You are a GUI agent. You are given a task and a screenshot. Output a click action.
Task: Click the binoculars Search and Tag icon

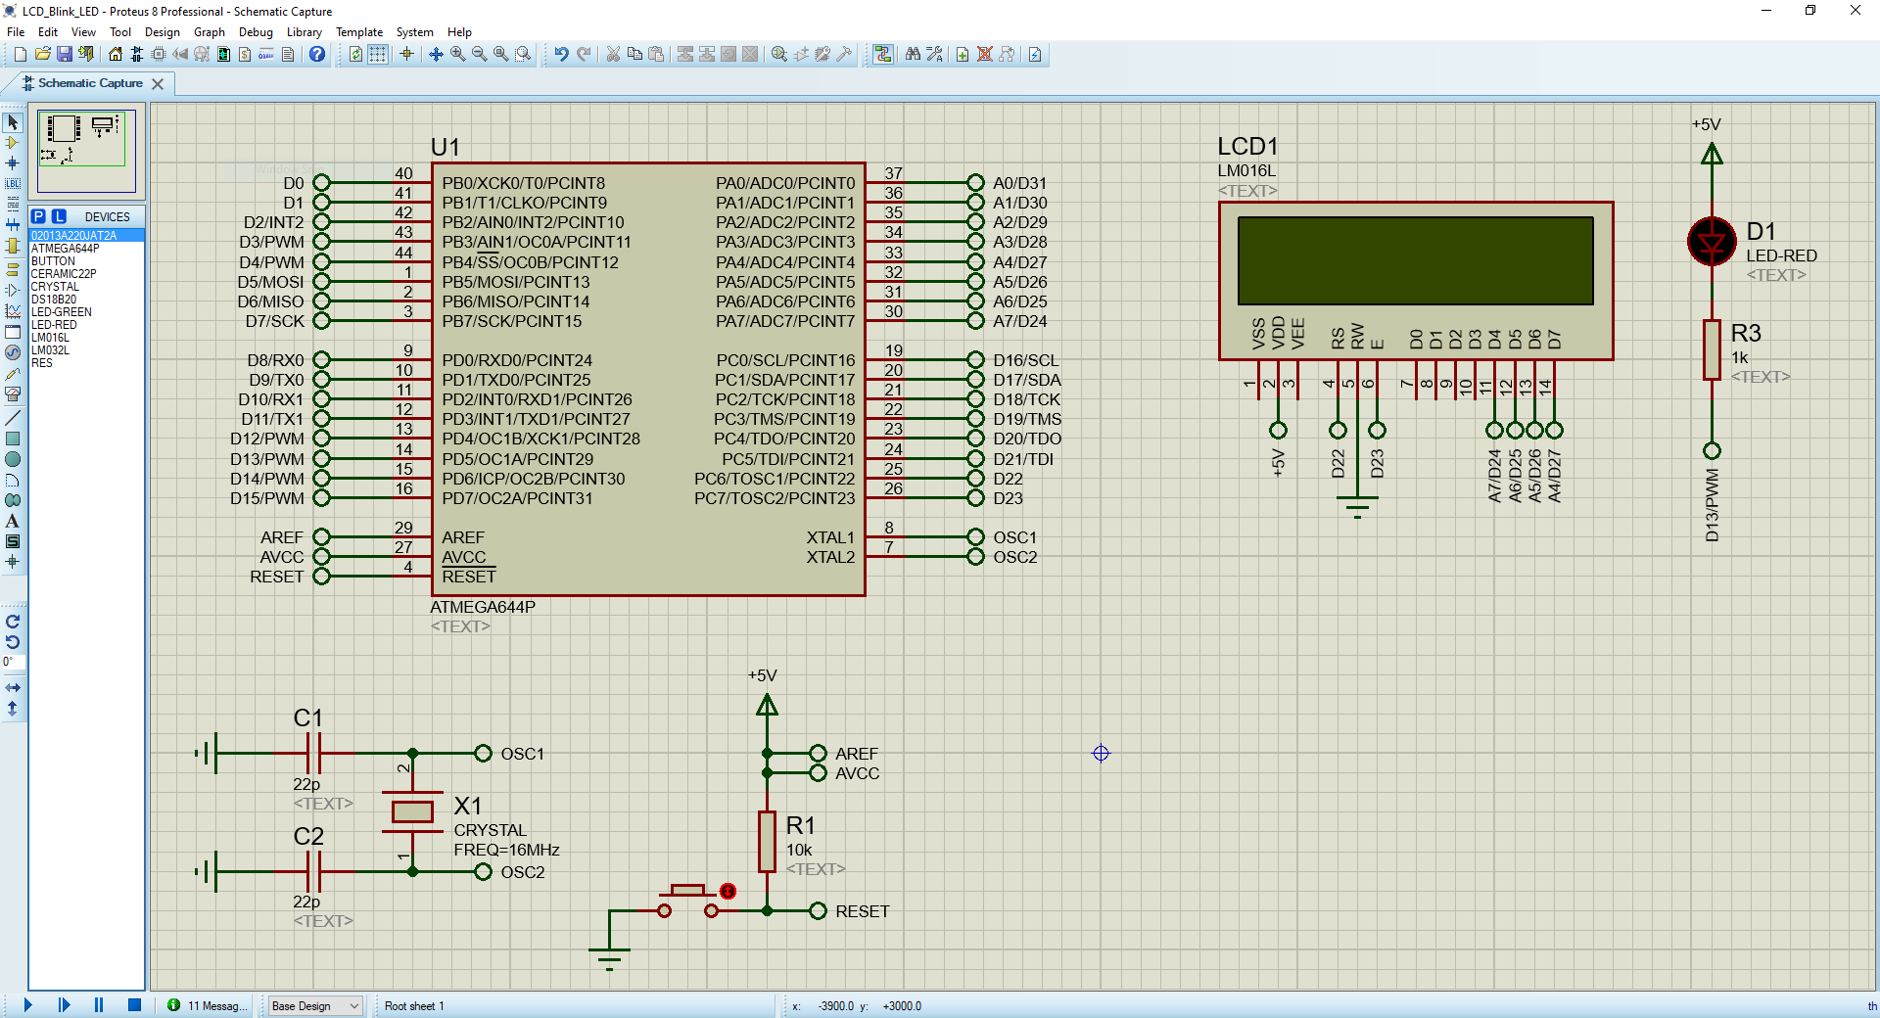click(x=913, y=54)
